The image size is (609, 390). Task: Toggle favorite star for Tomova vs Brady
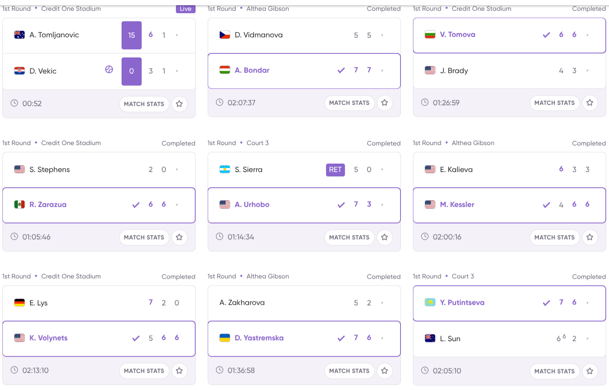(x=590, y=103)
